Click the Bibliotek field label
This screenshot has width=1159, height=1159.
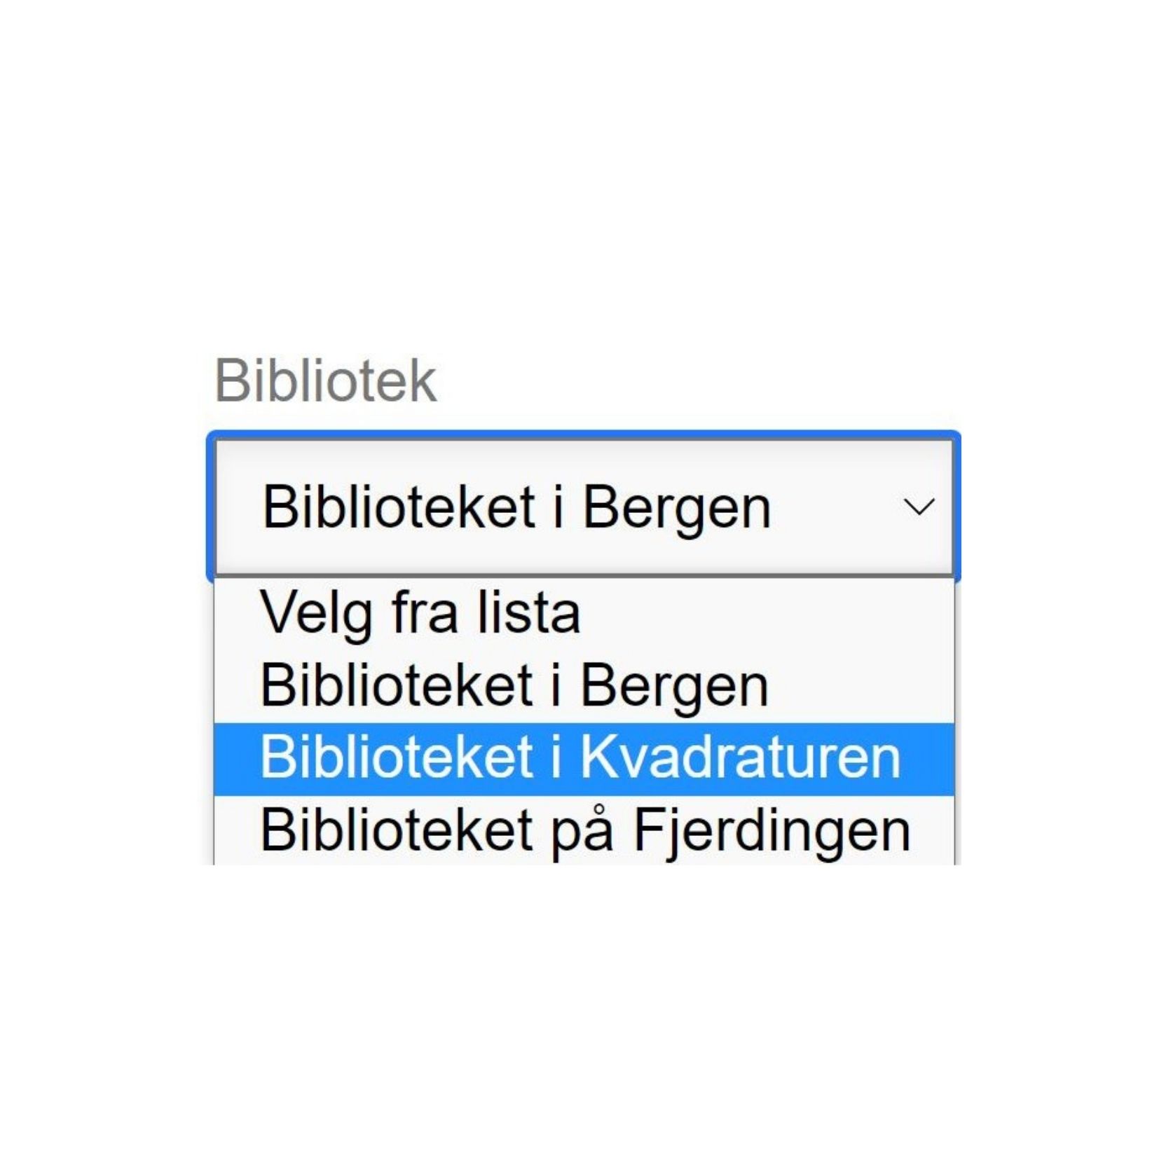[325, 380]
